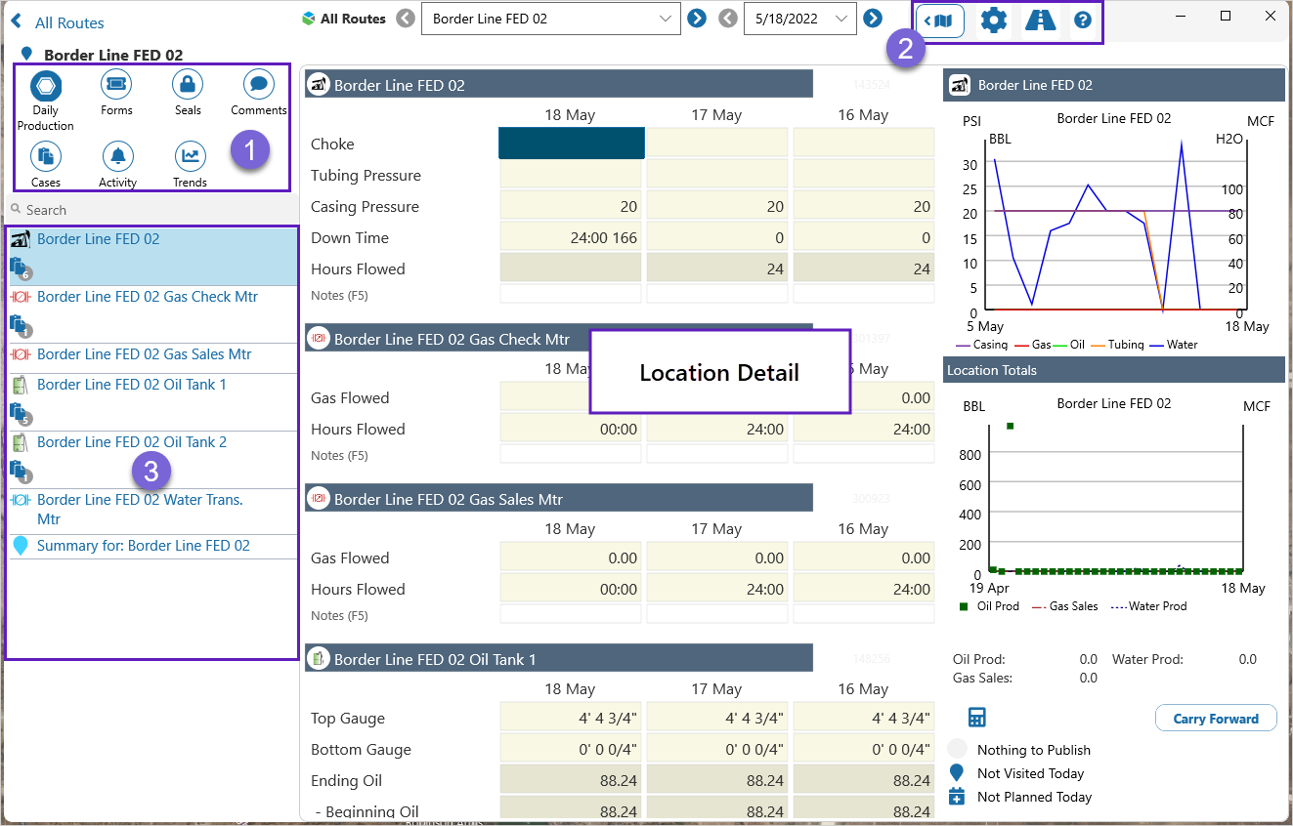The image size is (1293, 826).
Task: Go back to All Routes
Action: (x=57, y=22)
